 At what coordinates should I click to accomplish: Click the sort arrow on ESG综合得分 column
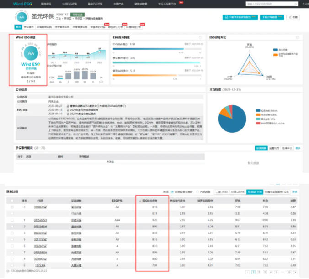pos(141,200)
